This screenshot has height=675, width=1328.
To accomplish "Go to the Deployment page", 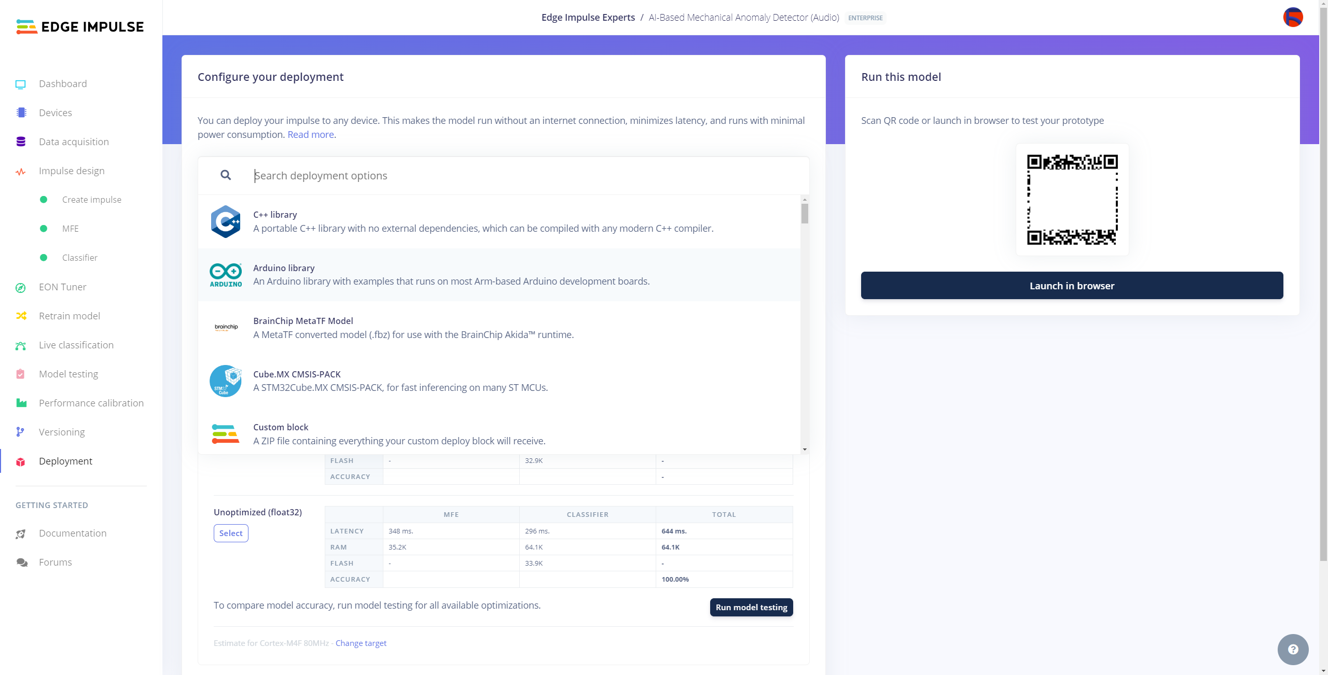I will [x=65, y=461].
